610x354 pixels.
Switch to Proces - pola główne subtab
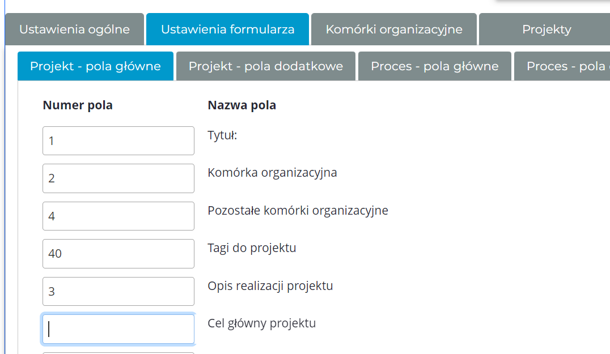click(434, 66)
